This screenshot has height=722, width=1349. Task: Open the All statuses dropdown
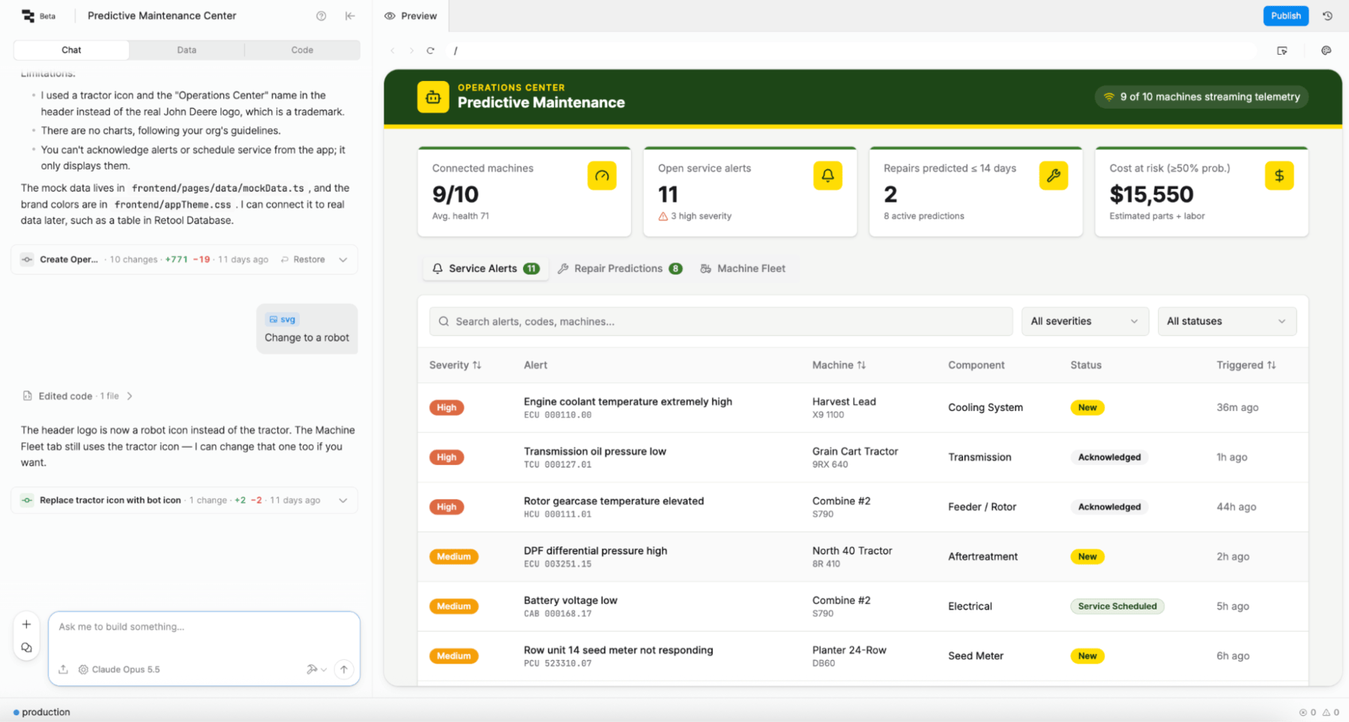pyautogui.click(x=1226, y=321)
